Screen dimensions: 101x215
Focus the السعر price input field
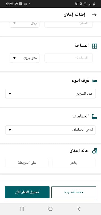[x=69, y=24]
